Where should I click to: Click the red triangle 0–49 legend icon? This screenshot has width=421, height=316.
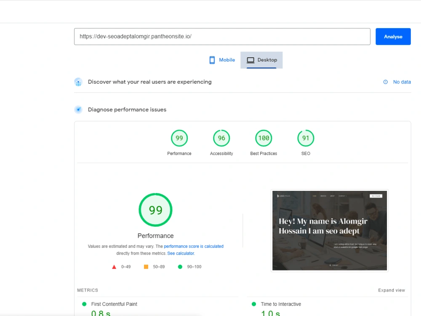click(114, 267)
